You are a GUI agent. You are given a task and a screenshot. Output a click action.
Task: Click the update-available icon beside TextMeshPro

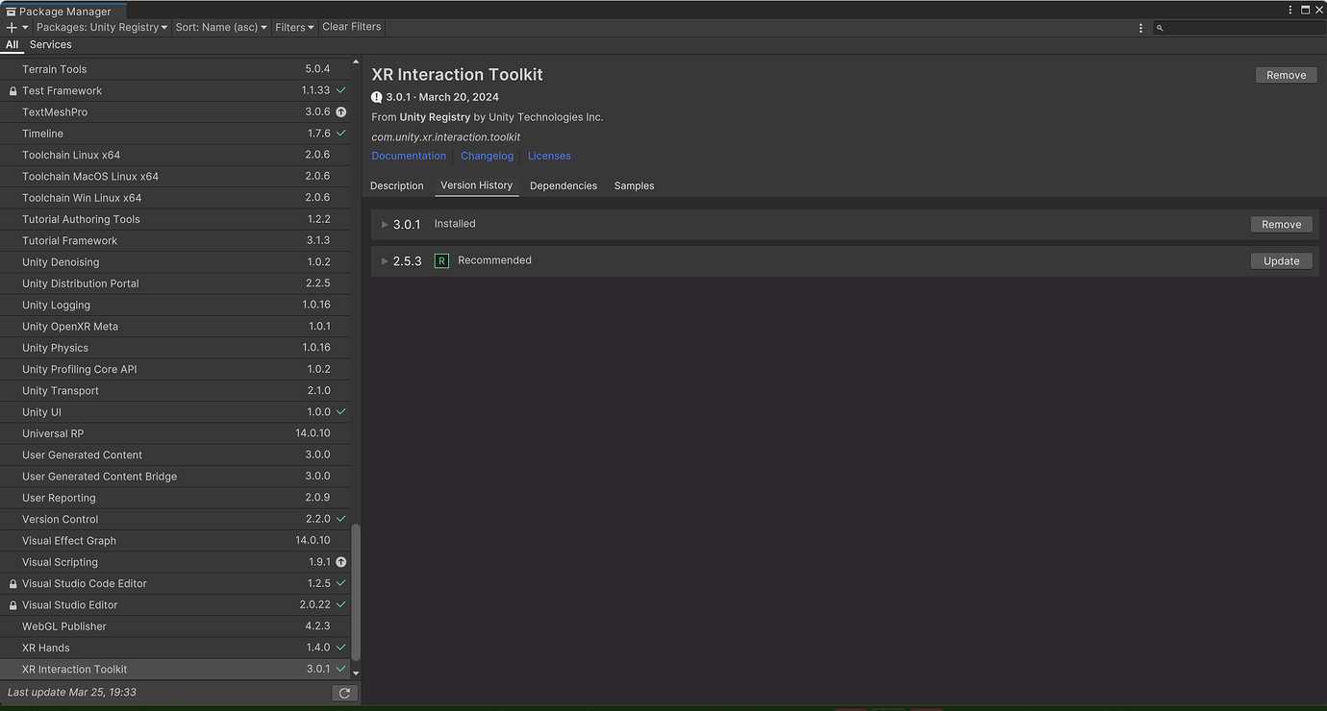pyautogui.click(x=340, y=111)
